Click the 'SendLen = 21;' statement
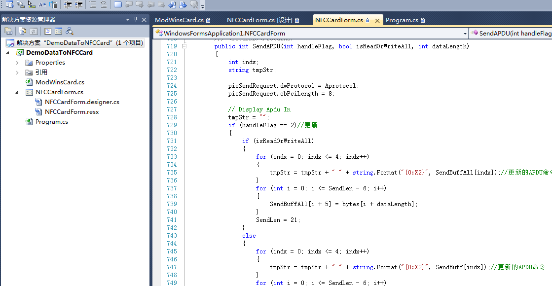The width and height of the screenshot is (552, 286). tap(278, 220)
